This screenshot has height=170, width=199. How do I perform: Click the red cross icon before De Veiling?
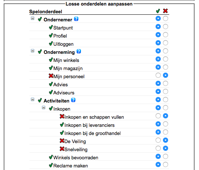pos(62,141)
